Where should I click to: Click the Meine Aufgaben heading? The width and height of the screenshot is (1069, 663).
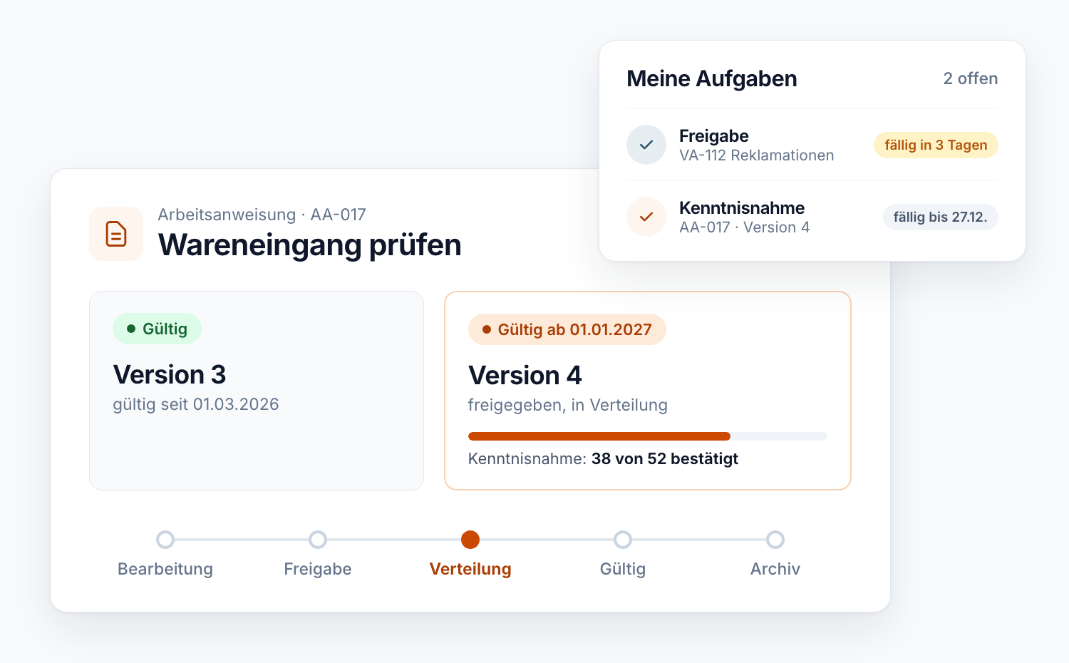[x=712, y=78]
